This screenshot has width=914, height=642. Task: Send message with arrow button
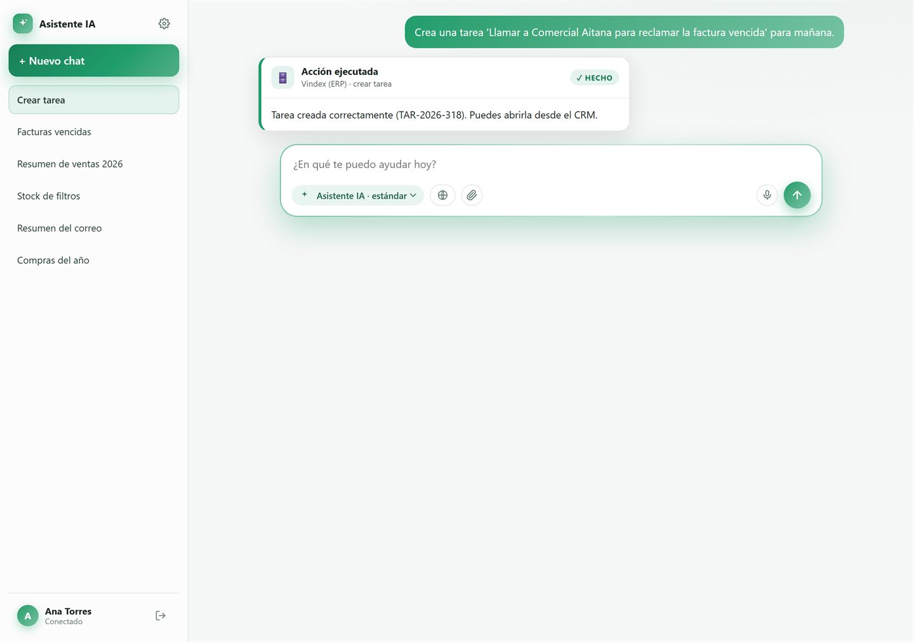pyautogui.click(x=797, y=195)
